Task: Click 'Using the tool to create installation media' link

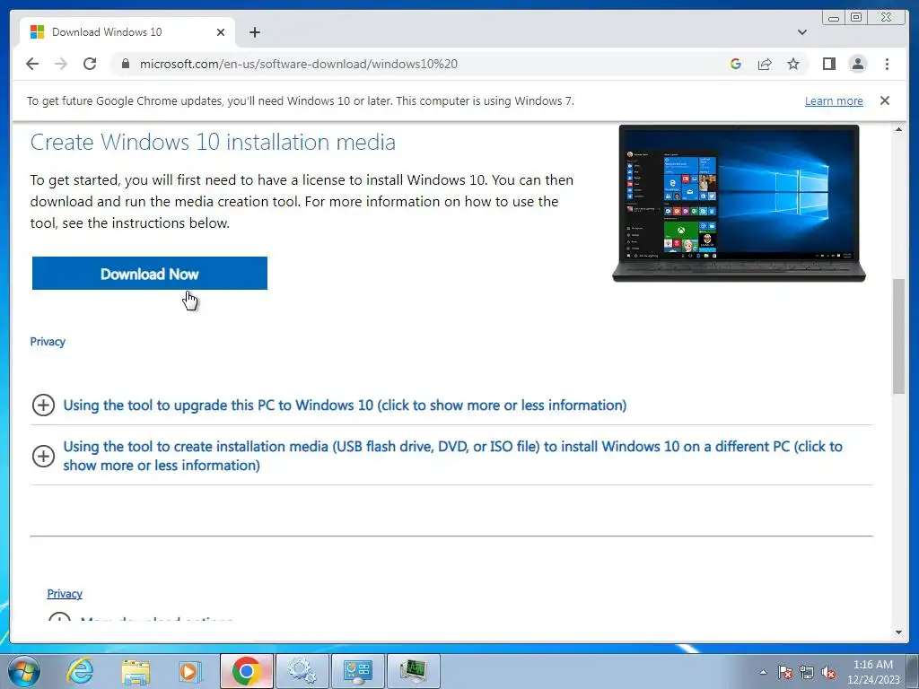Action: tap(452, 455)
